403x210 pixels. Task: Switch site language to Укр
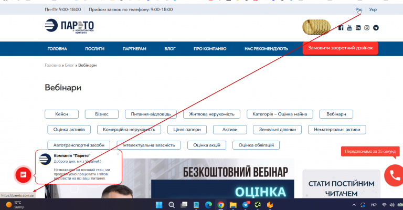(373, 9)
